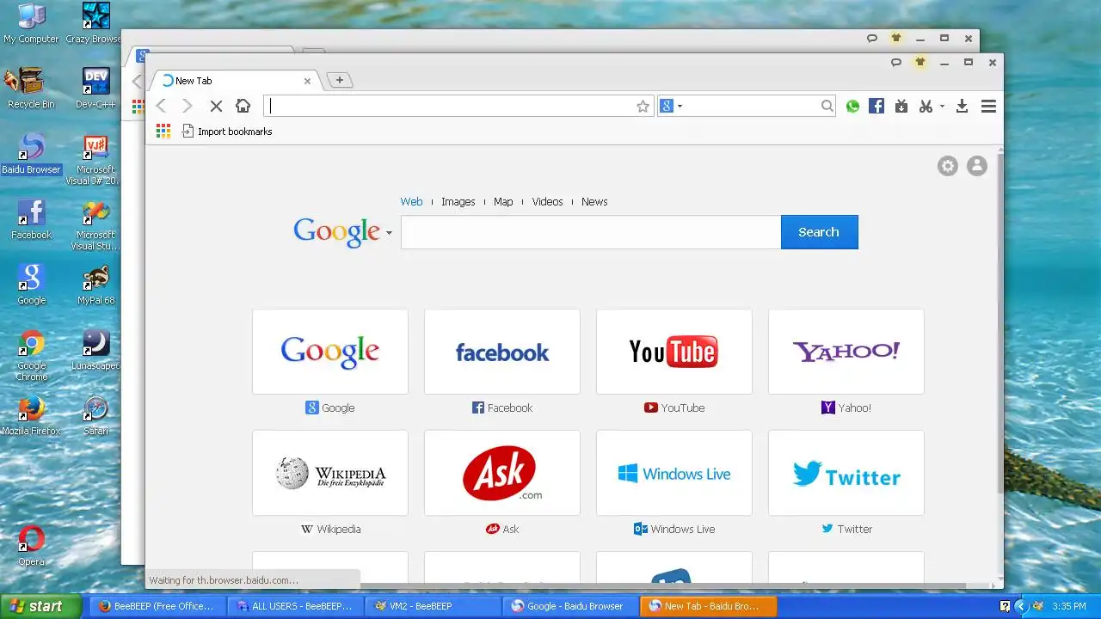
Task: Open the Yahoo! speed dial tile
Action: [x=846, y=352]
